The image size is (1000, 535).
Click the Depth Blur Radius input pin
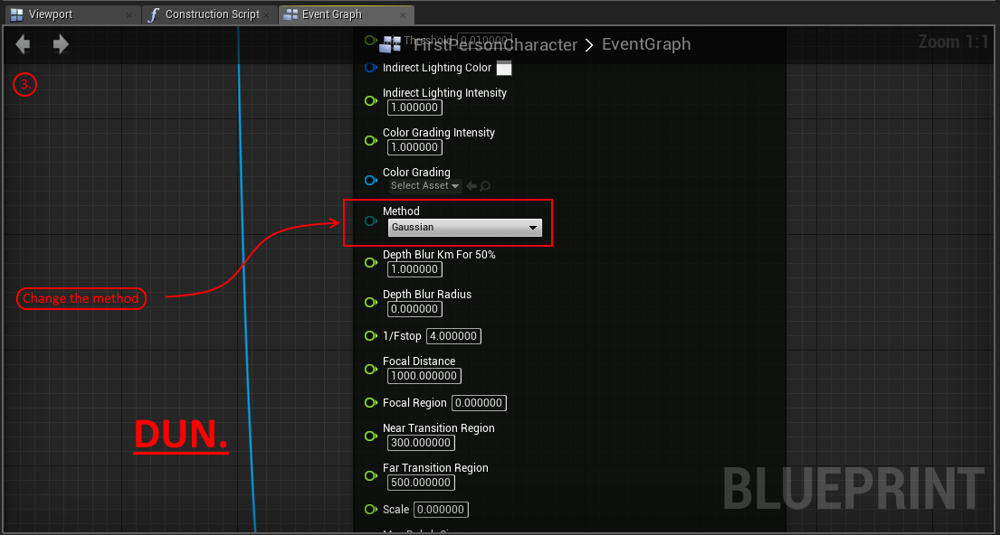pos(370,303)
